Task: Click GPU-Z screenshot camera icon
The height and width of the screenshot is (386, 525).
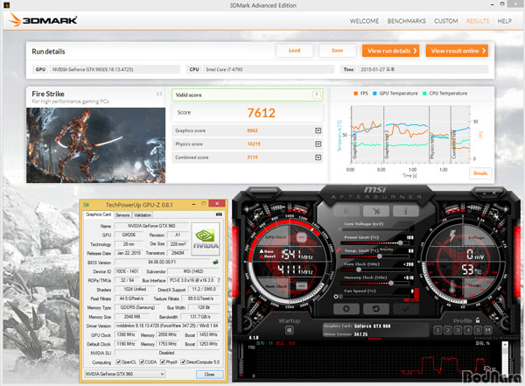Action: point(219,214)
